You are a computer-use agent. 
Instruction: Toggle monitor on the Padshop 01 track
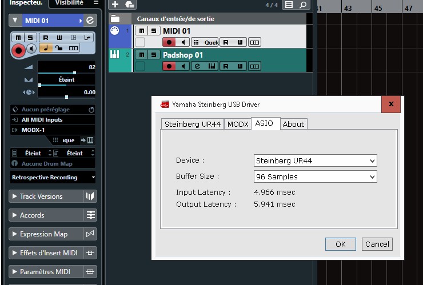point(183,66)
